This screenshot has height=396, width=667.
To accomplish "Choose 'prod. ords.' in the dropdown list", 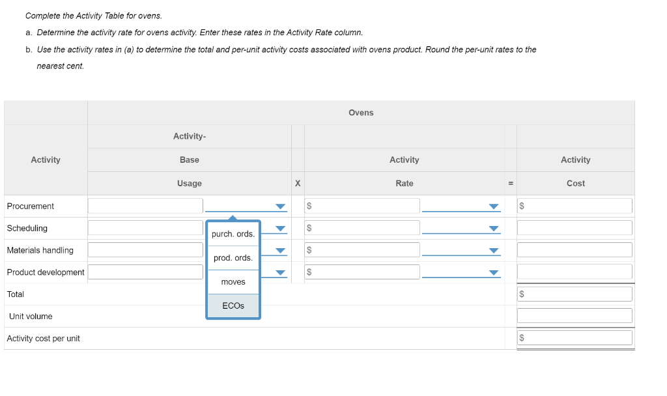I will click(233, 258).
